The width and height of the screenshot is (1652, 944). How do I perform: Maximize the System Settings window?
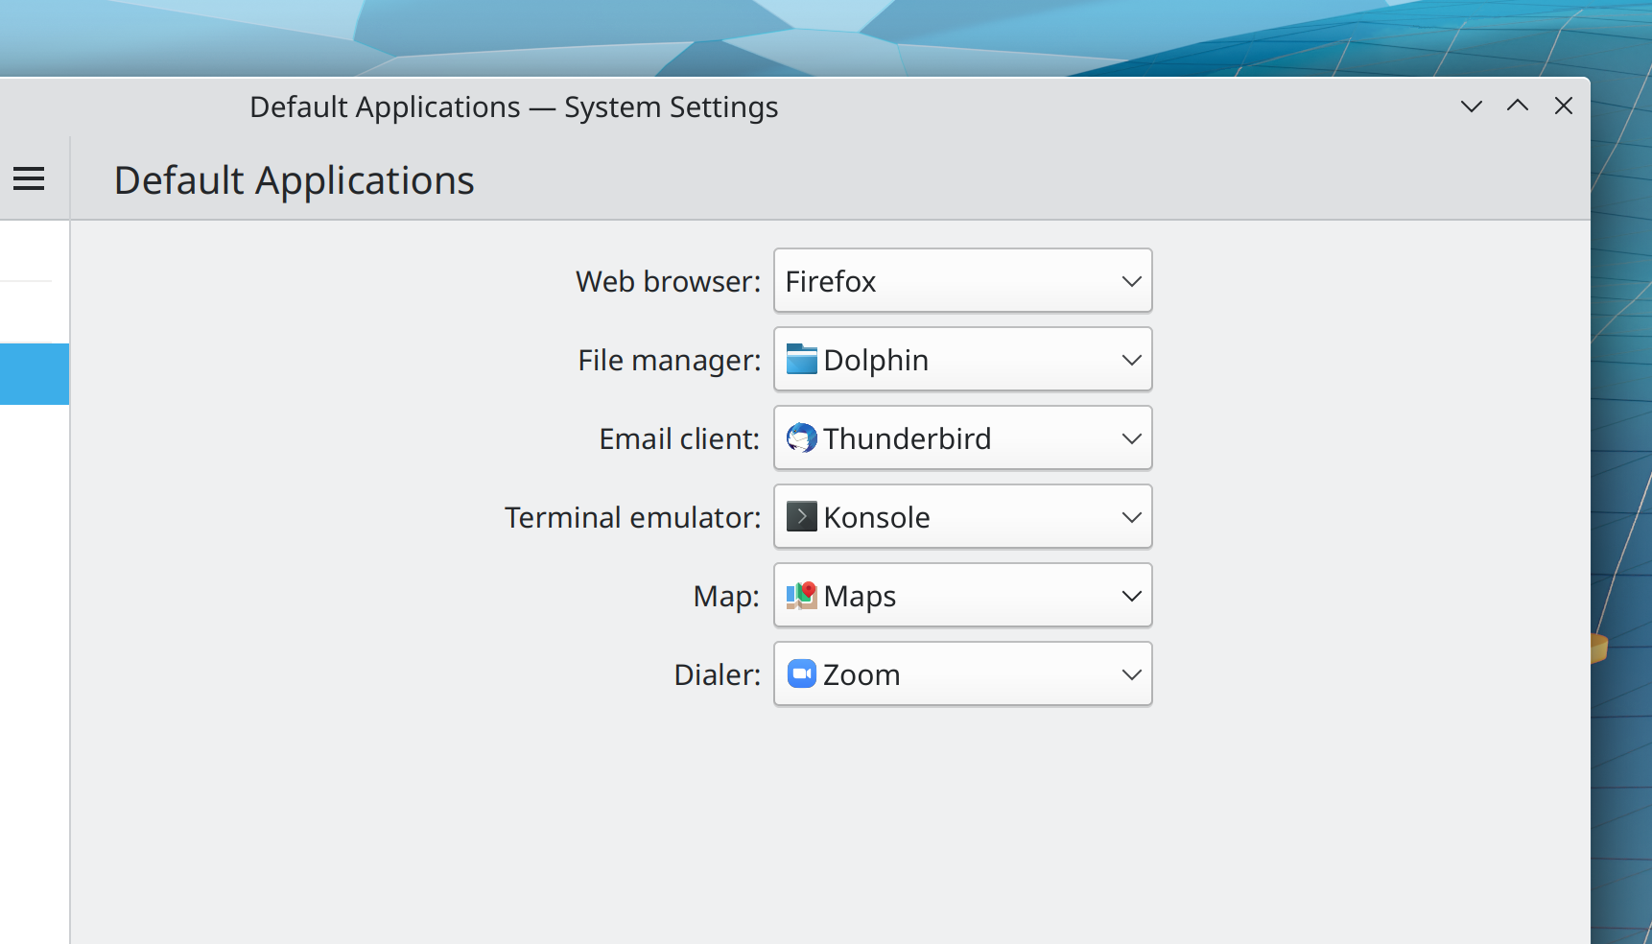click(x=1517, y=106)
